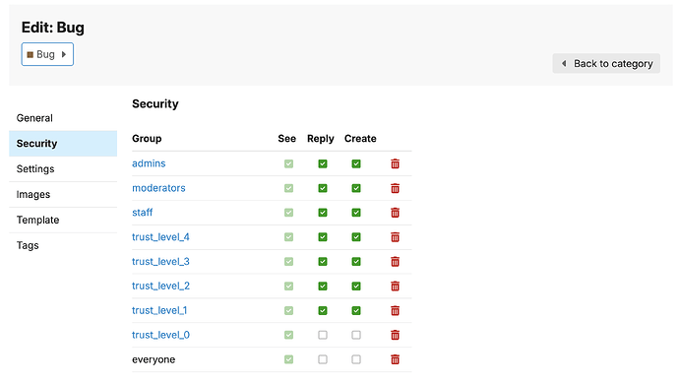Remove the staff group with trash icon
Image resolution: width=679 pixels, height=384 pixels.
pos(395,213)
